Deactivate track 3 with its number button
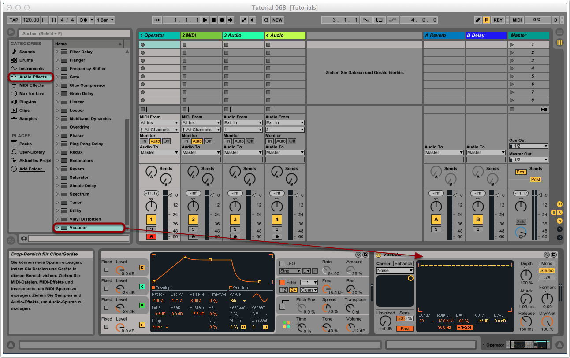Image resolution: width=570 pixels, height=358 pixels. click(235, 219)
